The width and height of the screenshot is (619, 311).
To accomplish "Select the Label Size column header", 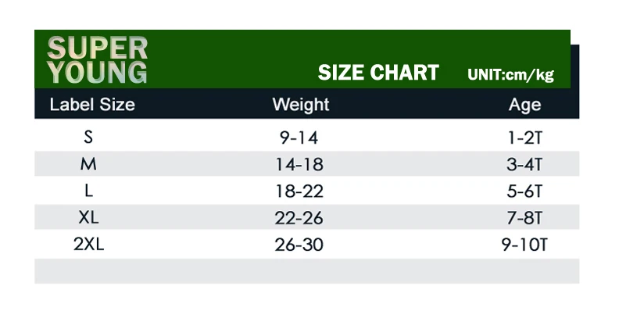I will [92, 105].
